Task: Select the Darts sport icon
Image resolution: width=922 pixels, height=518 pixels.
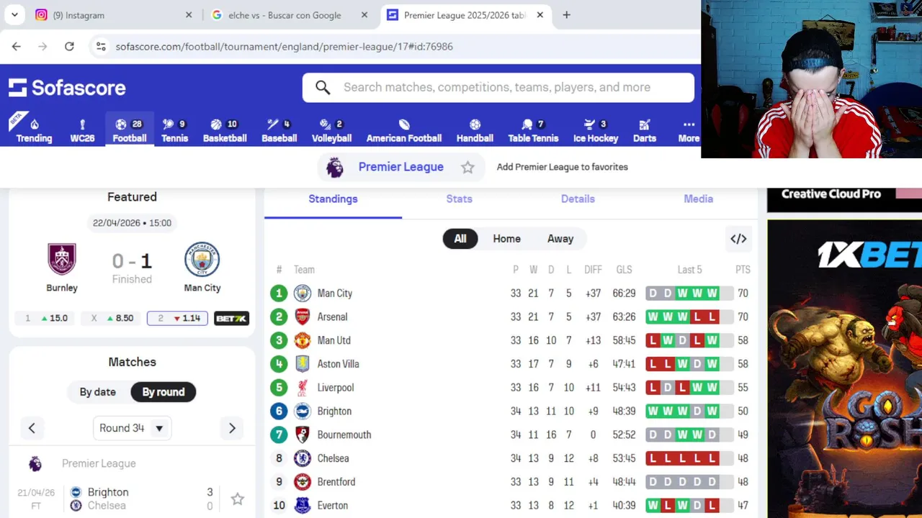Action: pos(645,130)
